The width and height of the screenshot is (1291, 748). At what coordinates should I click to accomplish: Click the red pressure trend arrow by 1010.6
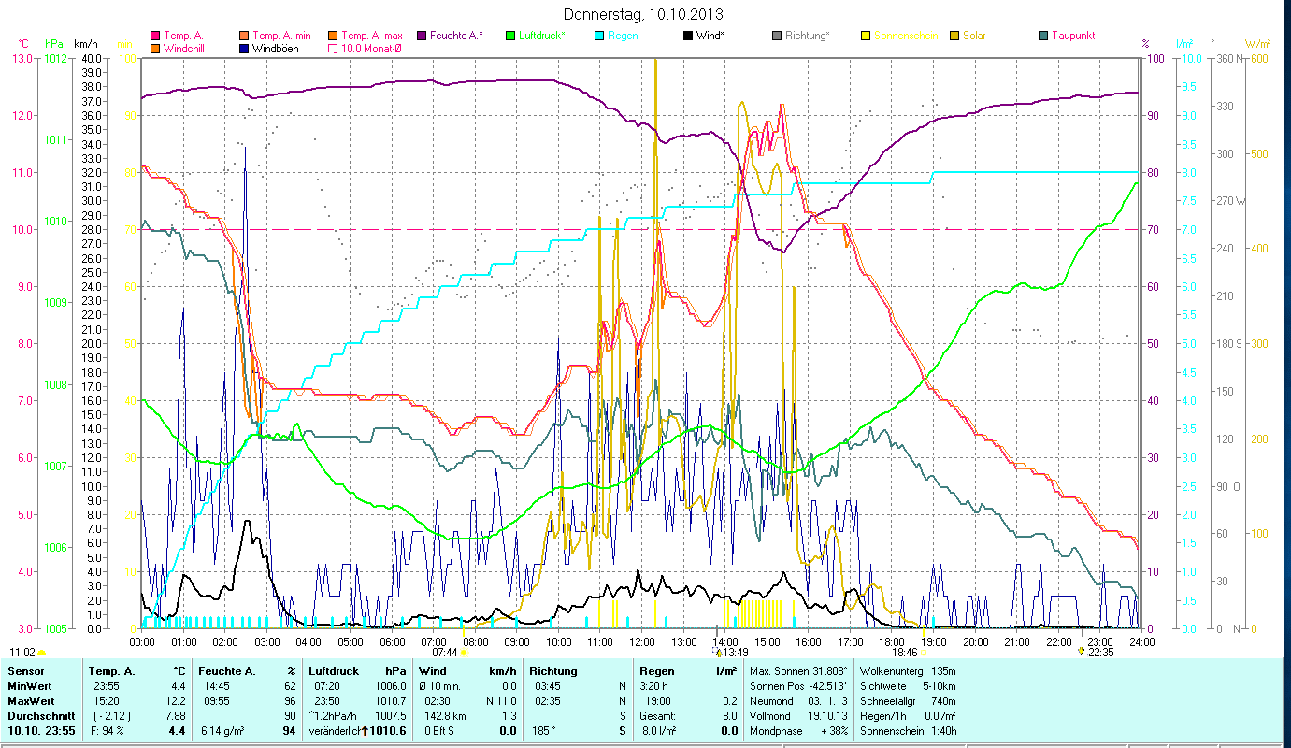tap(365, 731)
